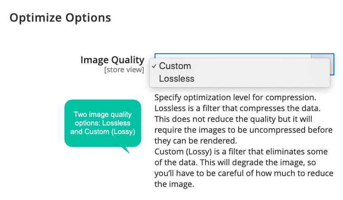The image size is (343, 200).
Task: Click the teal callout's pointer tail
Action: point(126,150)
